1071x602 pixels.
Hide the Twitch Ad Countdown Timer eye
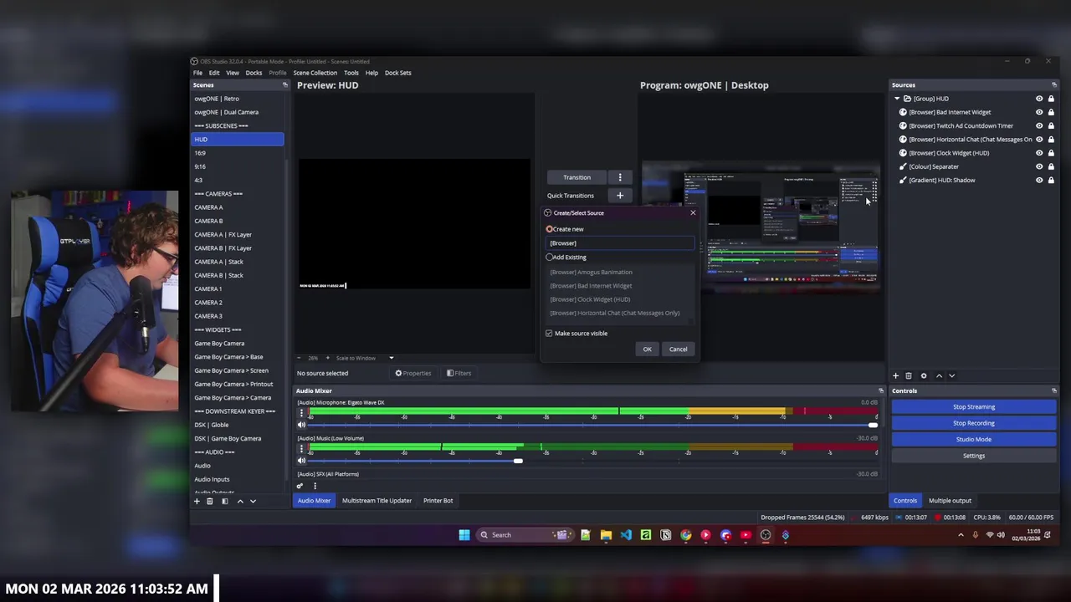1039,125
